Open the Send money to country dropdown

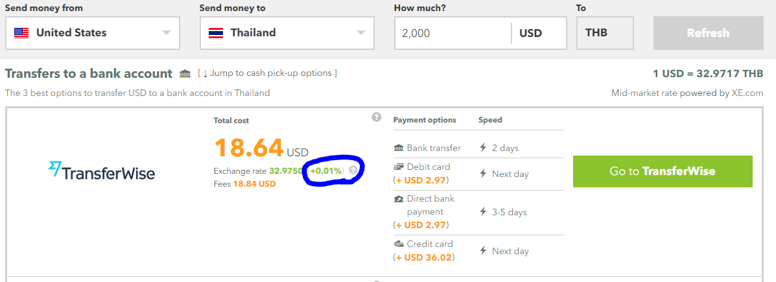tap(361, 33)
